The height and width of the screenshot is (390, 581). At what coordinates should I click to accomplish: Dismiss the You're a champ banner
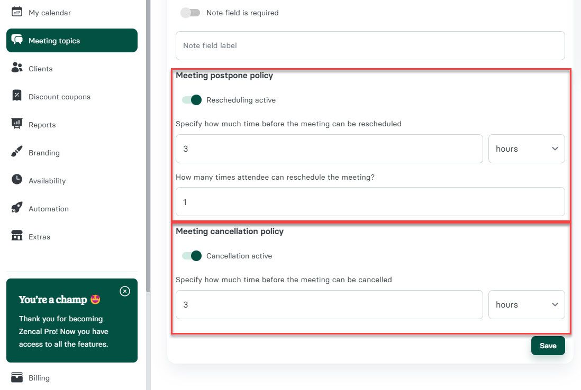pos(125,291)
